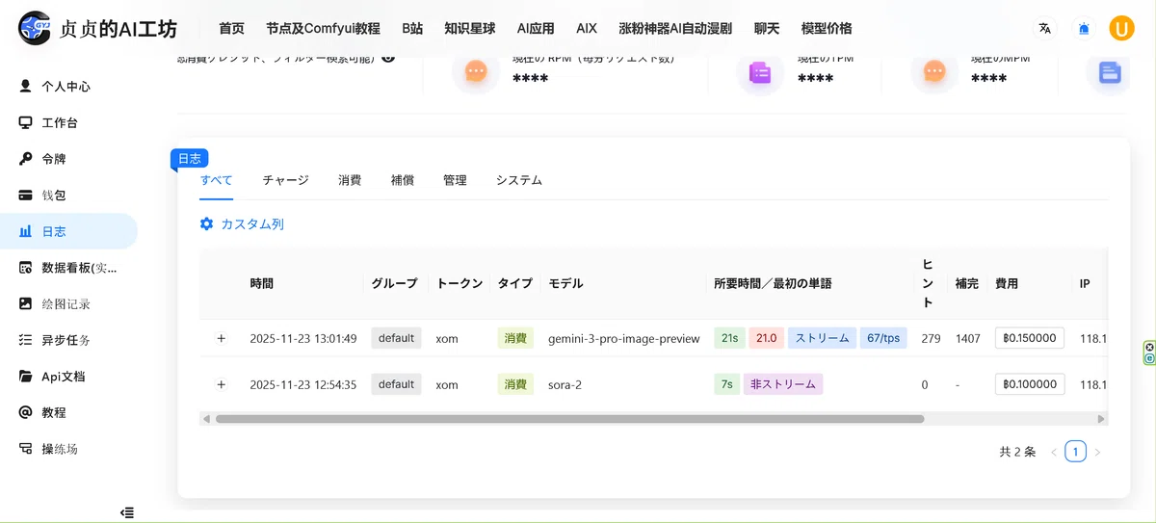Open 节点及Comfyui教程 in top nav
The image size is (1156, 523).
coord(323,28)
